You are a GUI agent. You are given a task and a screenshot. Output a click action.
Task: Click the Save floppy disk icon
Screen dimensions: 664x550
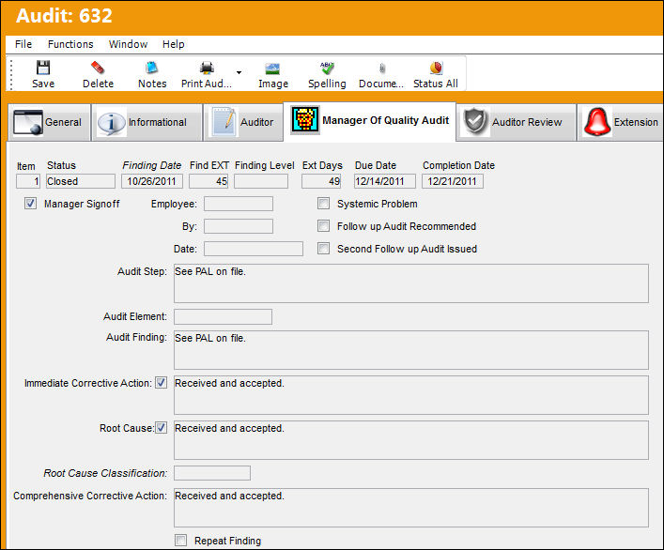click(43, 68)
